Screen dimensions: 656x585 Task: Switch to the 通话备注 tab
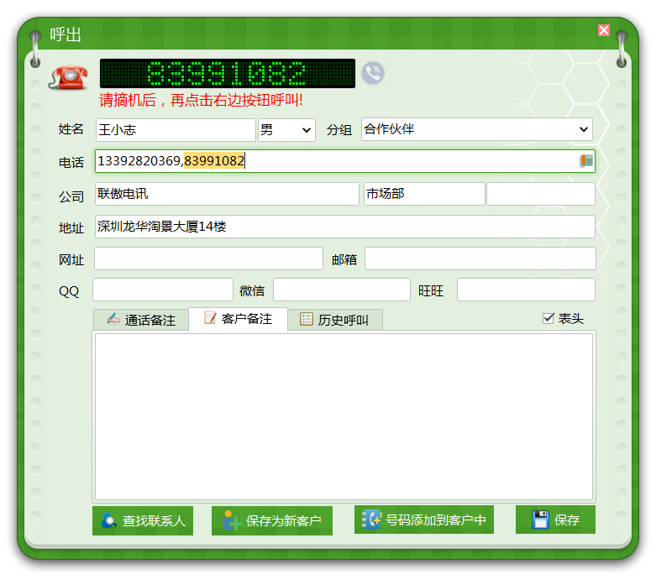pos(140,320)
